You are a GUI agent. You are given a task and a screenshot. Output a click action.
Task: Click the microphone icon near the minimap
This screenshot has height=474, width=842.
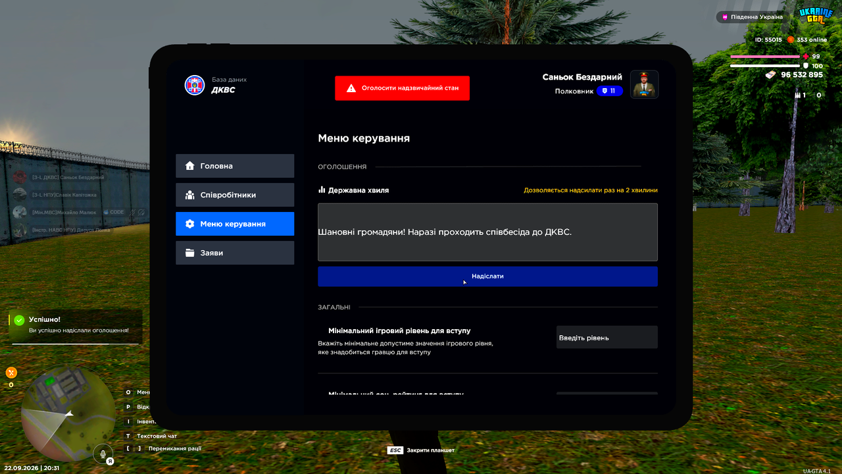102,453
